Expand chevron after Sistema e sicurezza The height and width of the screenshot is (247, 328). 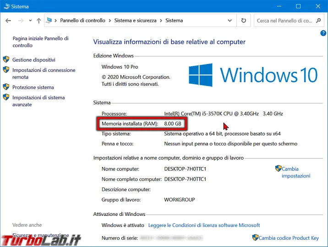click(x=161, y=21)
